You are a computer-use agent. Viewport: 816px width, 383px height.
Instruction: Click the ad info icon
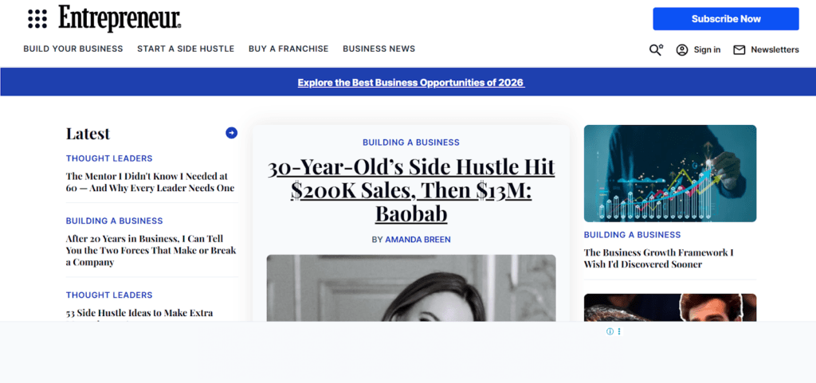[x=610, y=331]
